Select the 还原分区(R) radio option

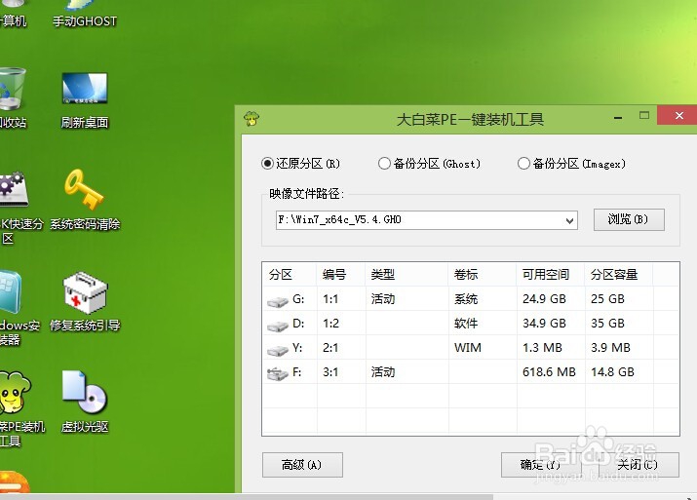(300, 164)
